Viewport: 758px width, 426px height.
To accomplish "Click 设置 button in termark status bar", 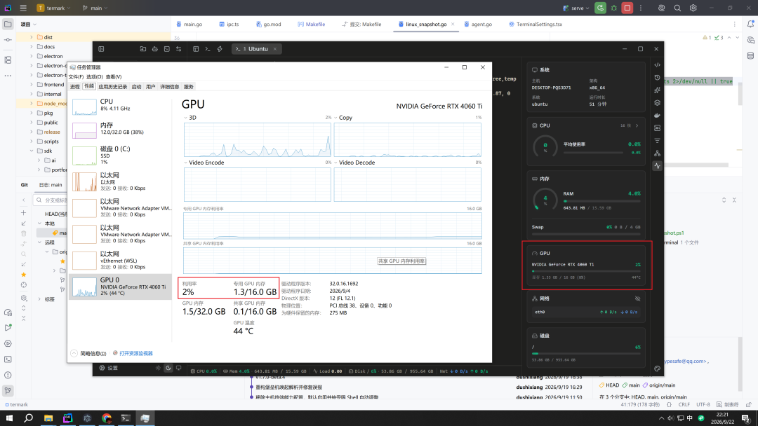I will [109, 368].
